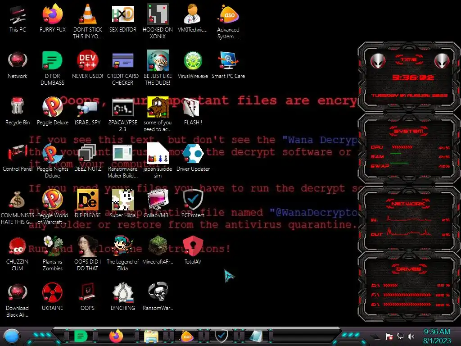Select the Ransomware Maker Builder icon
The width and height of the screenshot is (461, 346).
tap(122, 161)
